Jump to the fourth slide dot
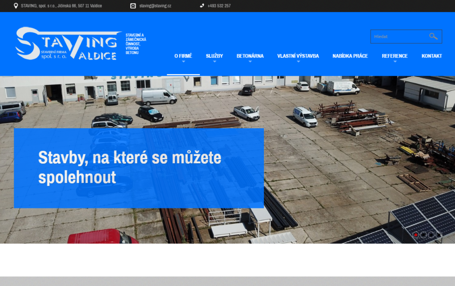The height and width of the screenshot is (286, 455). [439, 235]
